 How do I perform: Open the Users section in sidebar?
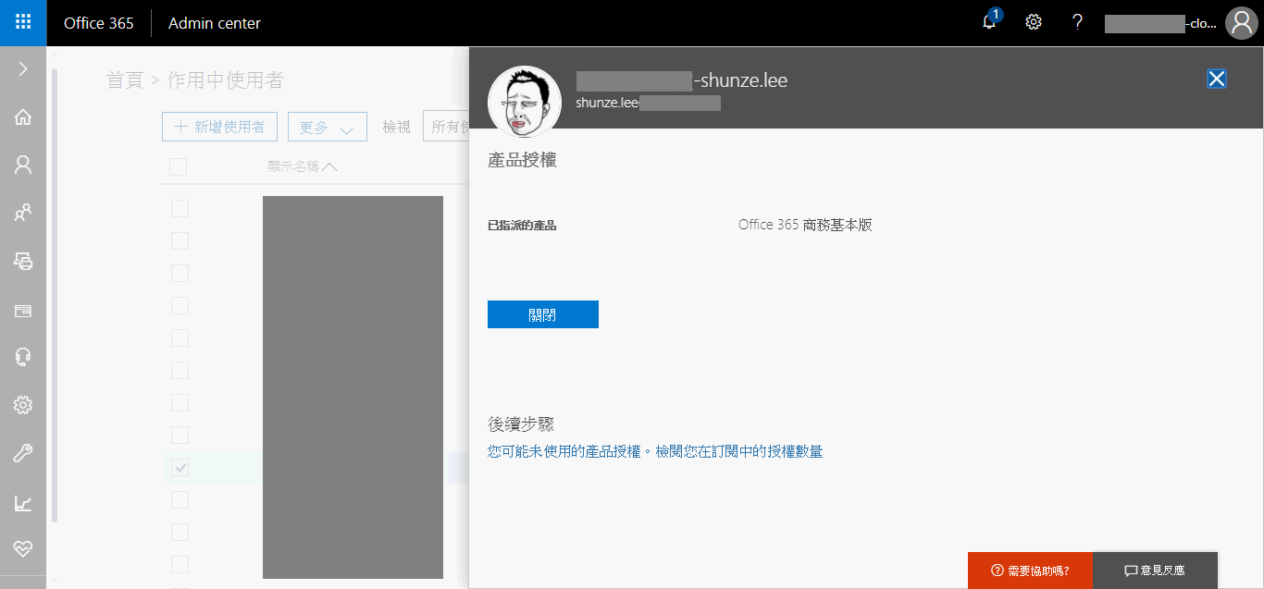23,166
